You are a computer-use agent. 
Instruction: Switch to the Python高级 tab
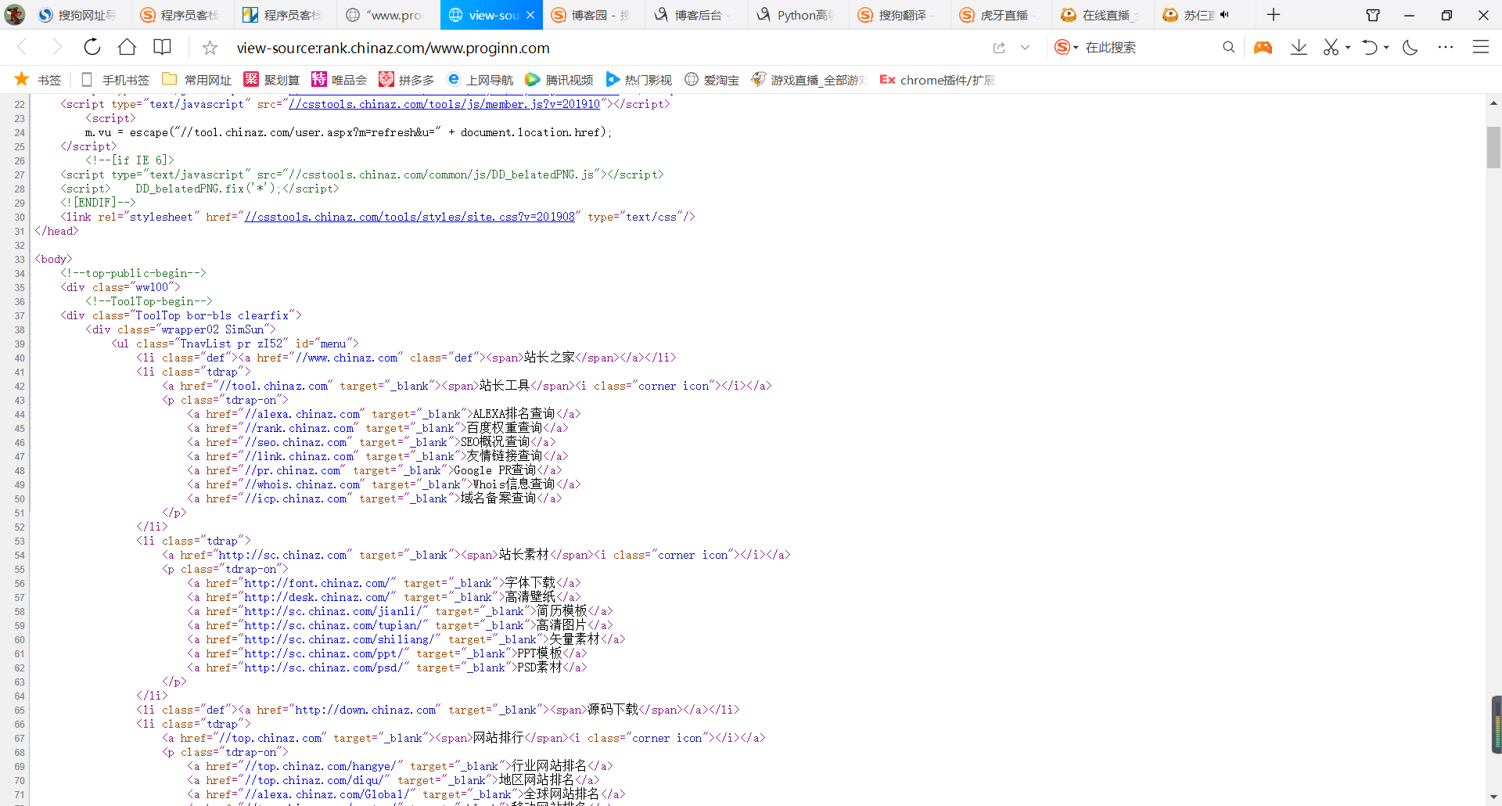click(x=797, y=15)
